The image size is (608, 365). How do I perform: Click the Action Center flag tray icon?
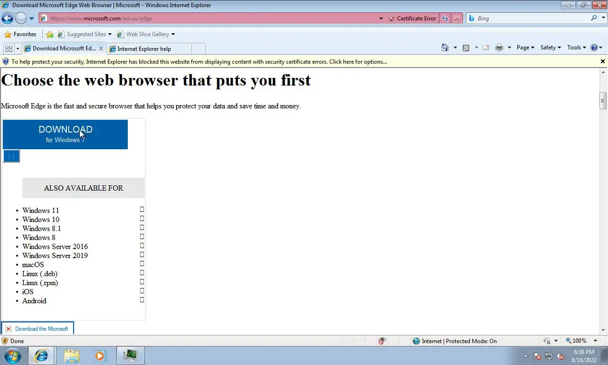[537, 356]
